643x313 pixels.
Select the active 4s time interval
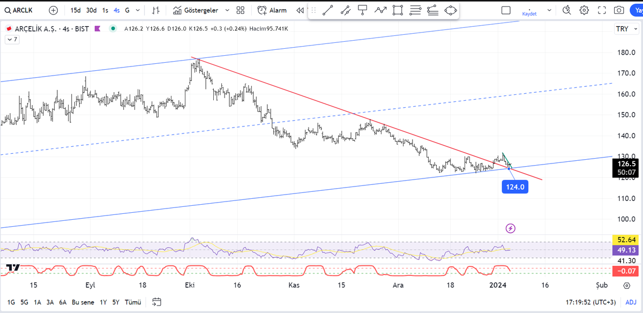point(116,10)
